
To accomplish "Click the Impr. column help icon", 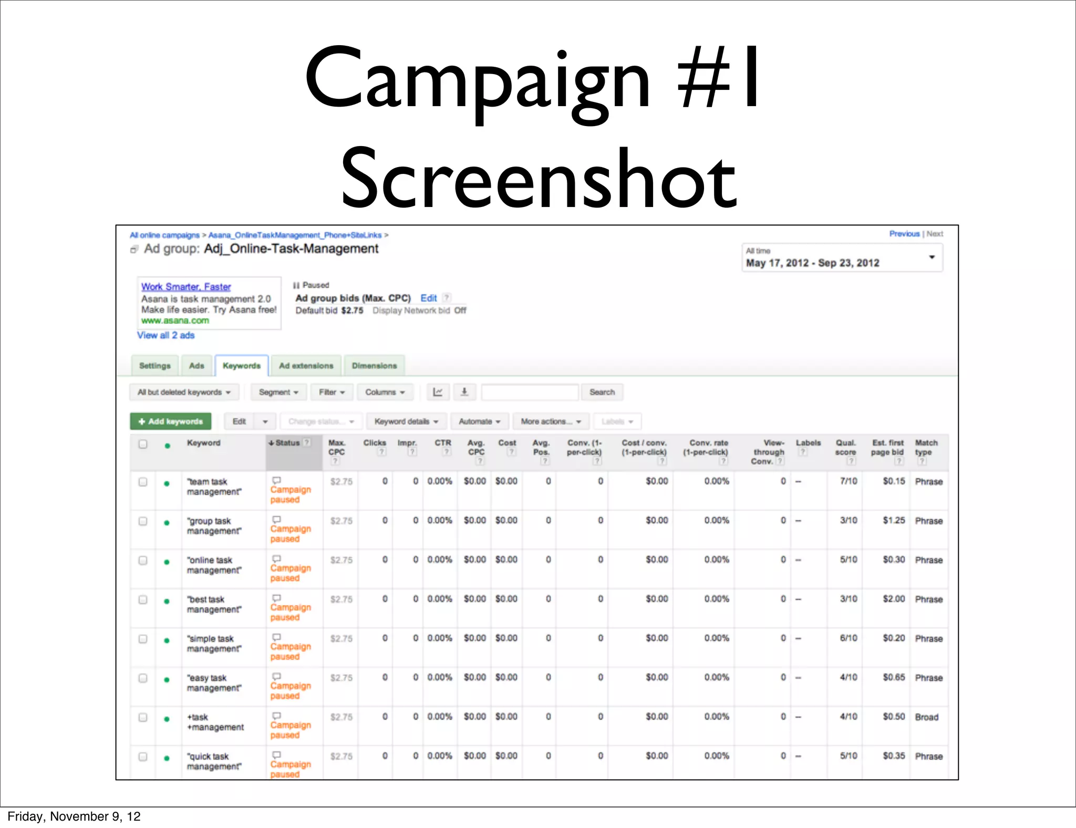I will [x=412, y=452].
